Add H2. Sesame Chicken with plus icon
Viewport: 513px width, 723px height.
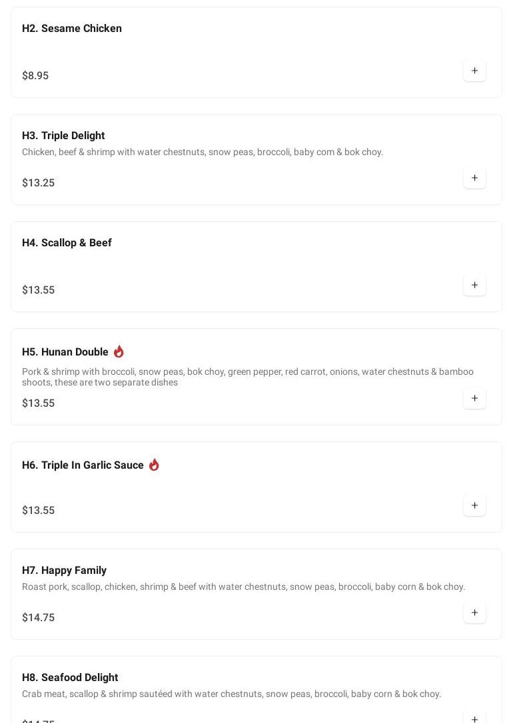pos(474,71)
